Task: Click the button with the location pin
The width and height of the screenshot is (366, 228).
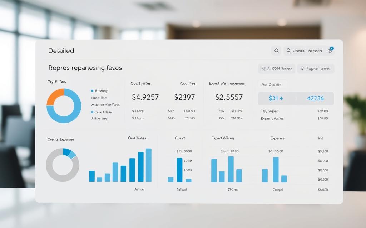Action: (316, 69)
